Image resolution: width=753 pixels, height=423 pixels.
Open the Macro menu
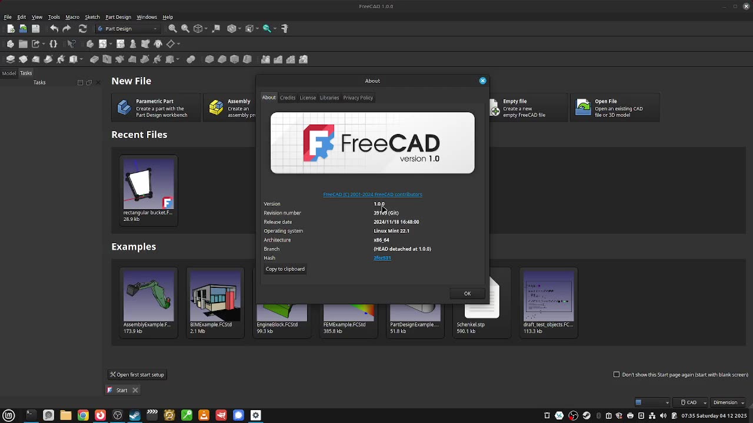tap(72, 17)
